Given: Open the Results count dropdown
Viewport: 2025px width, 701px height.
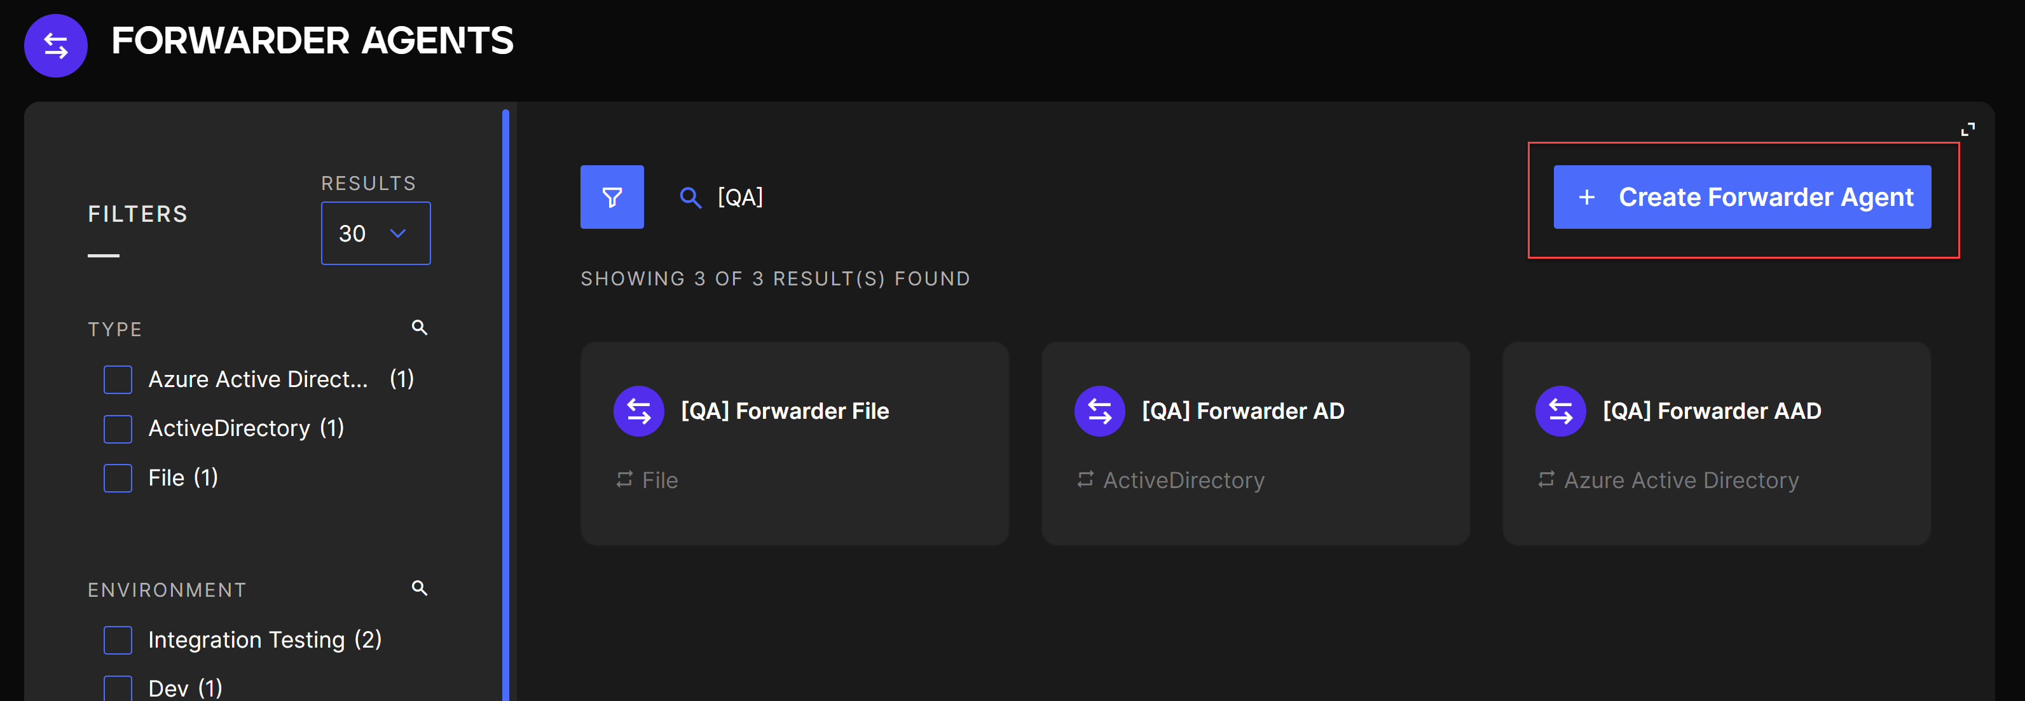Looking at the screenshot, I should (375, 233).
